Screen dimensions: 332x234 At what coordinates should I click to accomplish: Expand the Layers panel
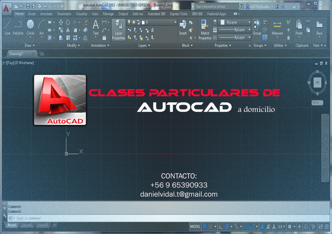coord(145,45)
